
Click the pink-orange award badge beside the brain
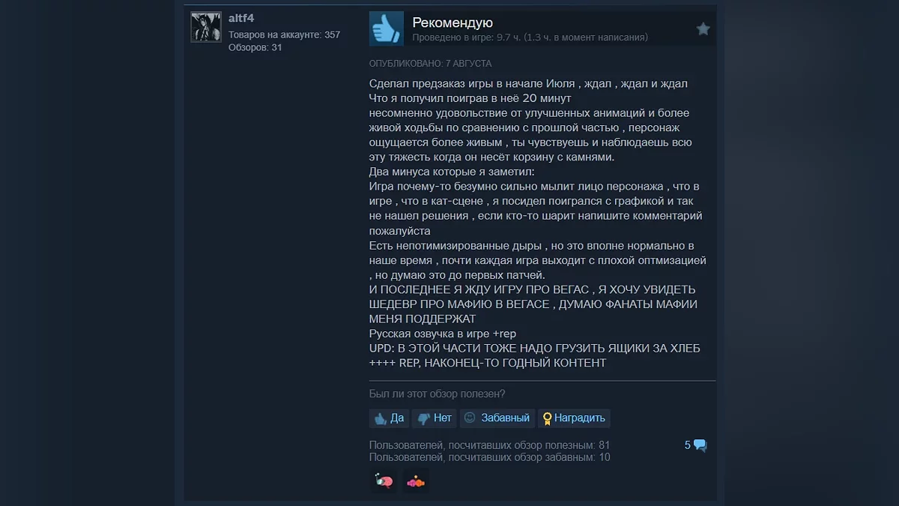pos(416,481)
